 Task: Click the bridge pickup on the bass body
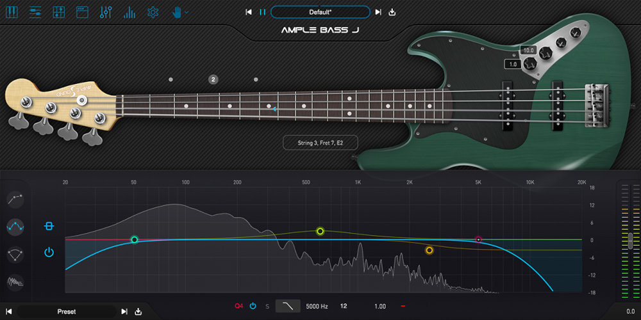pyautogui.click(x=557, y=106)
